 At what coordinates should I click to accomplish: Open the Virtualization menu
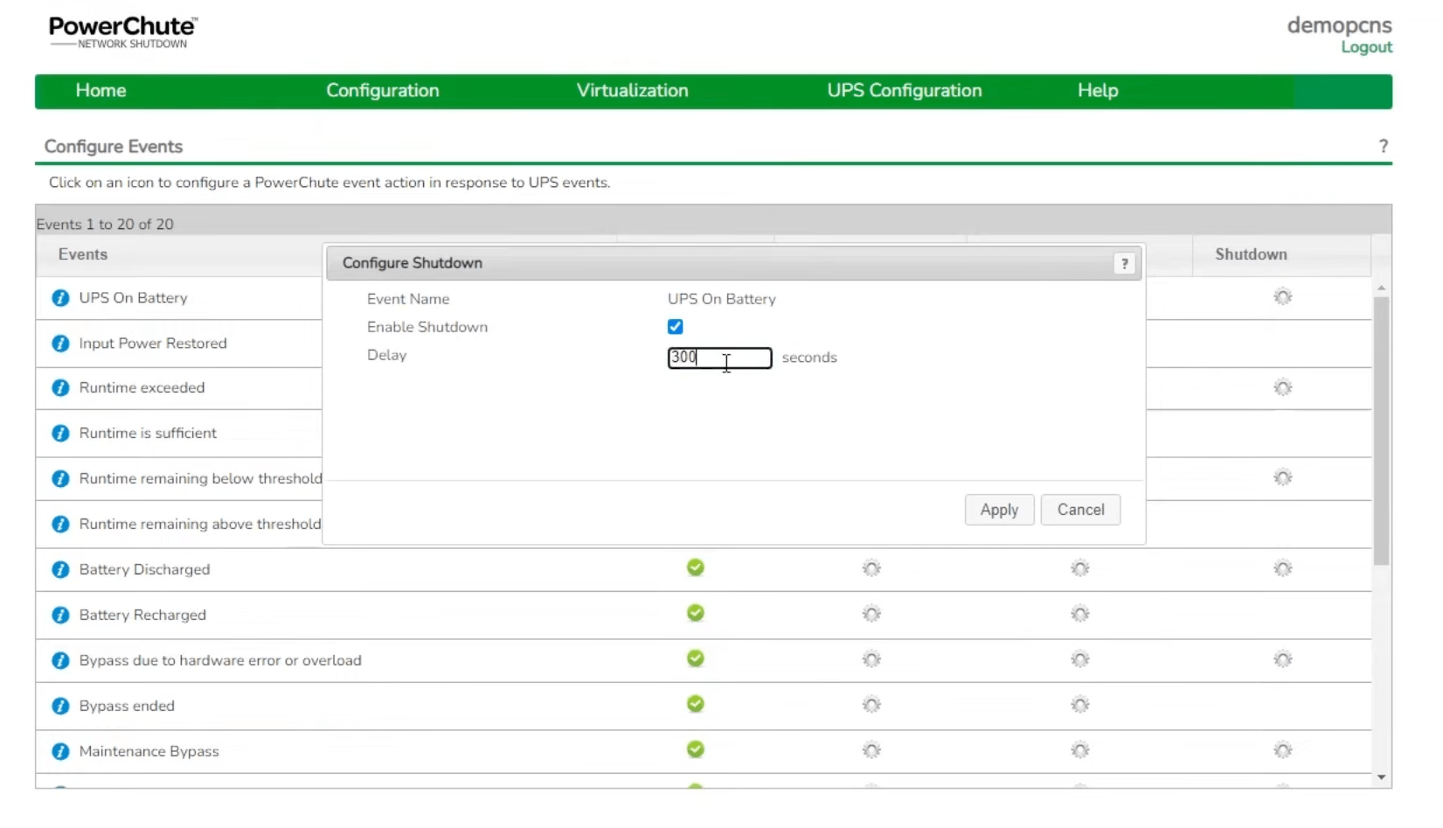[x=632, y=91]
